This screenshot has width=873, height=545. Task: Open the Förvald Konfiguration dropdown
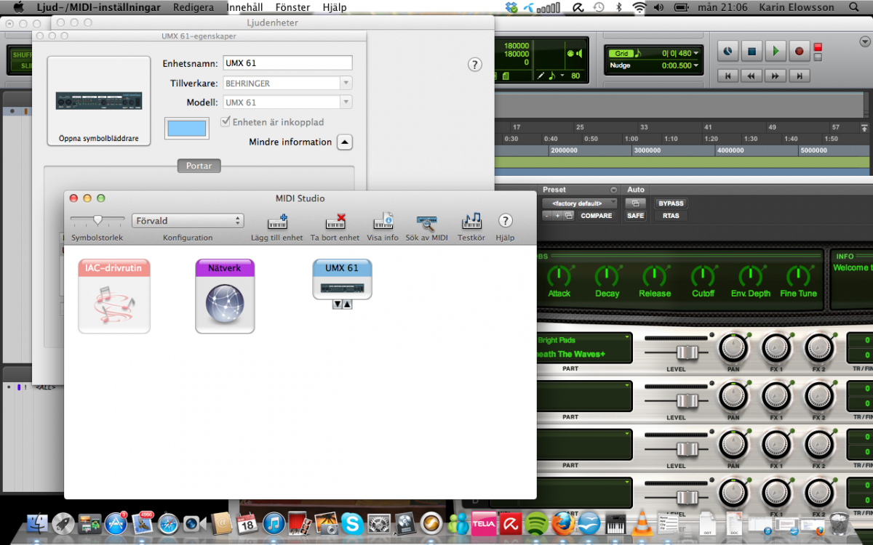point(188,220)
